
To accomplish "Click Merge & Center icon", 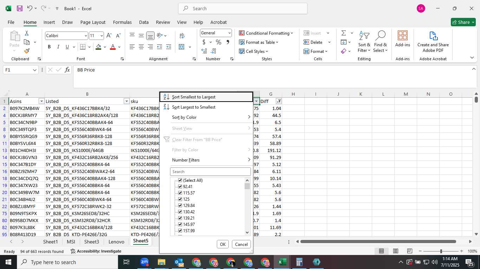I will click(x=182, y=47).
